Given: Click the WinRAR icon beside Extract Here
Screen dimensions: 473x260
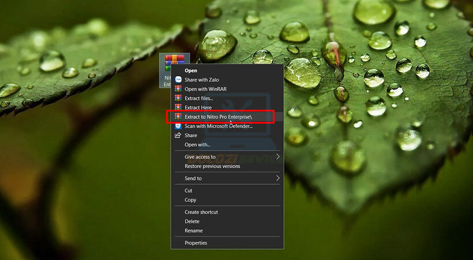Looking at the screenshot, I should tap(178, 107).
